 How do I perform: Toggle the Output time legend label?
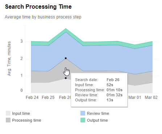coord(97,120)
